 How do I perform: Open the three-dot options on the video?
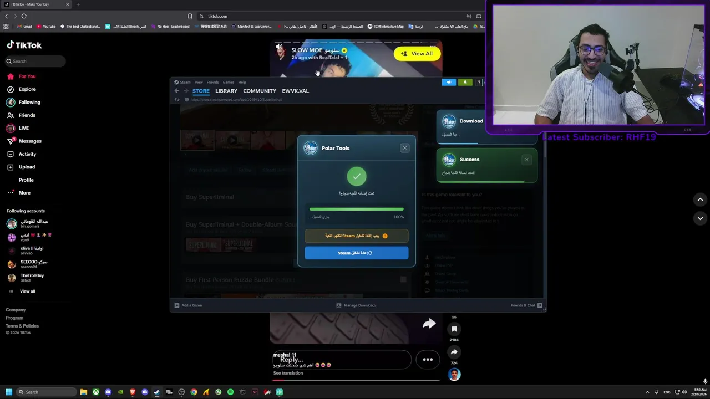pos(428,360)
